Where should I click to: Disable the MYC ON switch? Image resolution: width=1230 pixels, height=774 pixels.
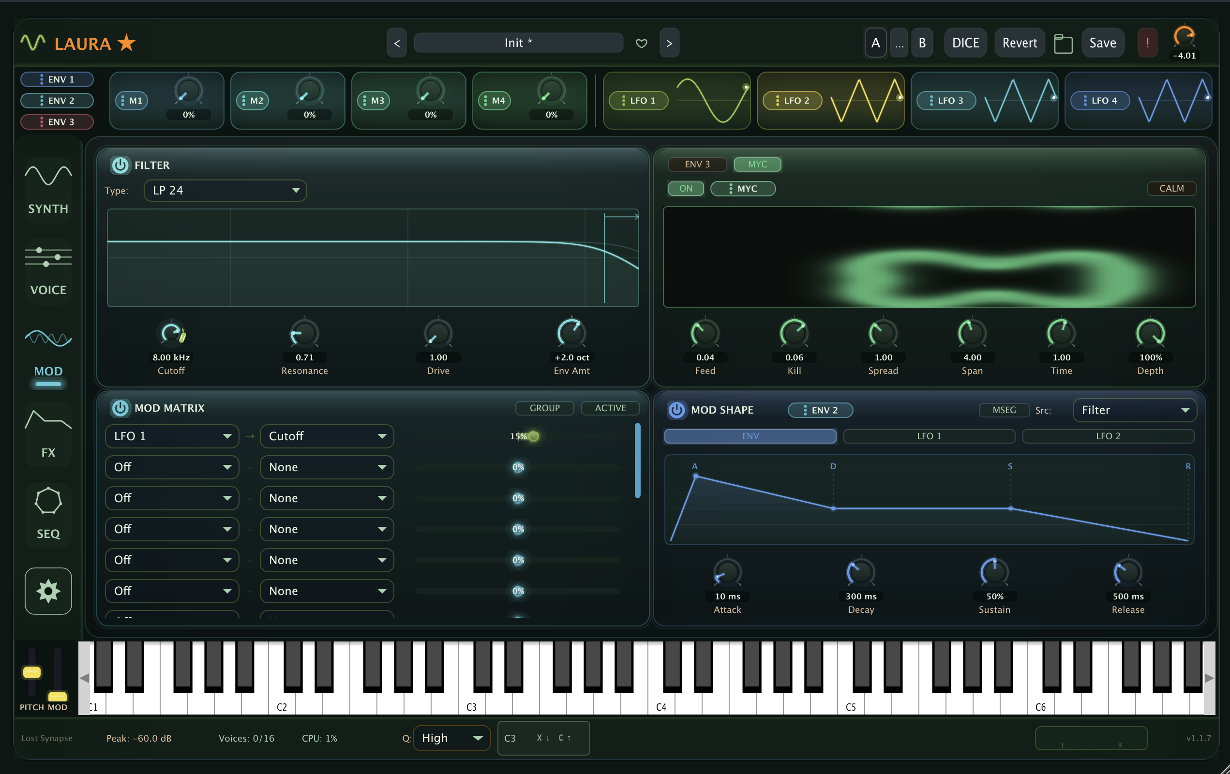pyautogui.click(x=686, y=188)
